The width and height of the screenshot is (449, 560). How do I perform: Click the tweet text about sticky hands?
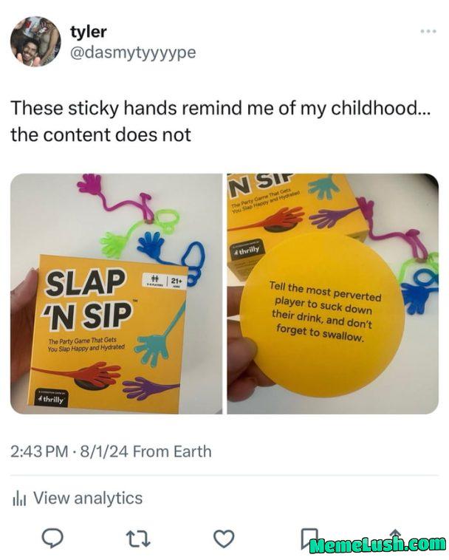pyautogui.click(x=221, y=121)
